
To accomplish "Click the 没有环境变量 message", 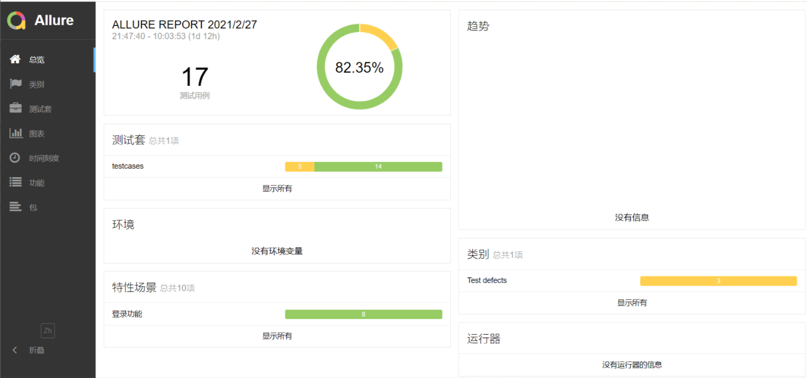I will pos(277,251).
